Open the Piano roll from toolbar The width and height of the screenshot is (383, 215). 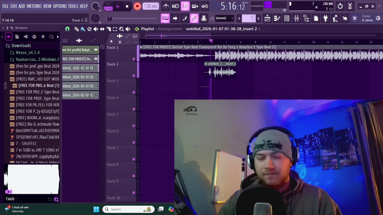click(x=277, y=19)
